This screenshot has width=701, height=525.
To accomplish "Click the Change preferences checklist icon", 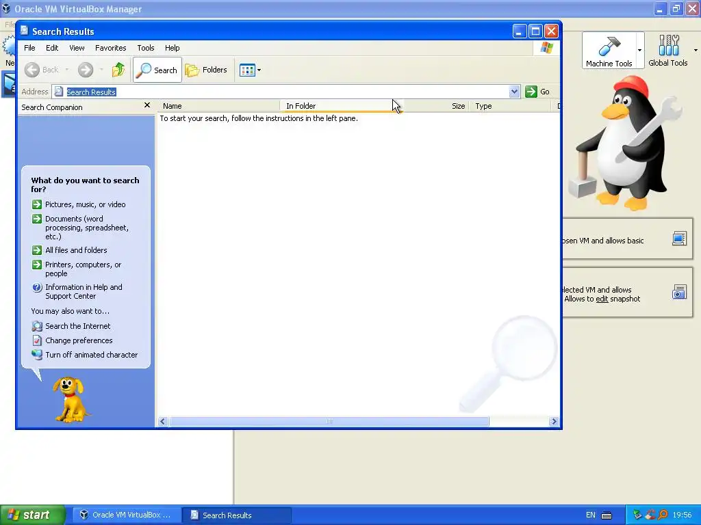I will (37, 340).
